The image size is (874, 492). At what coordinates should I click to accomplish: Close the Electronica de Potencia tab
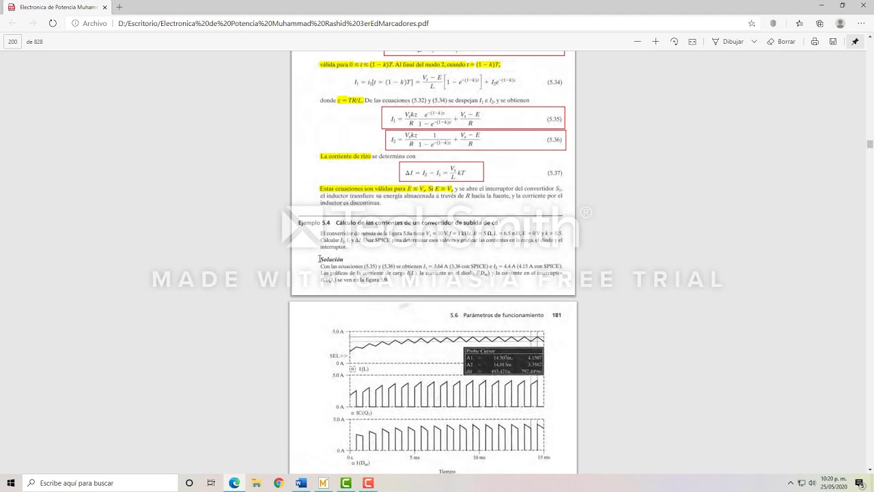coord(104,7)
